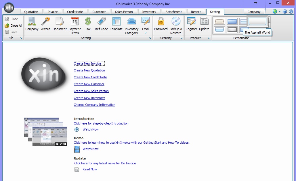Click the Close file button

[11, 19]
